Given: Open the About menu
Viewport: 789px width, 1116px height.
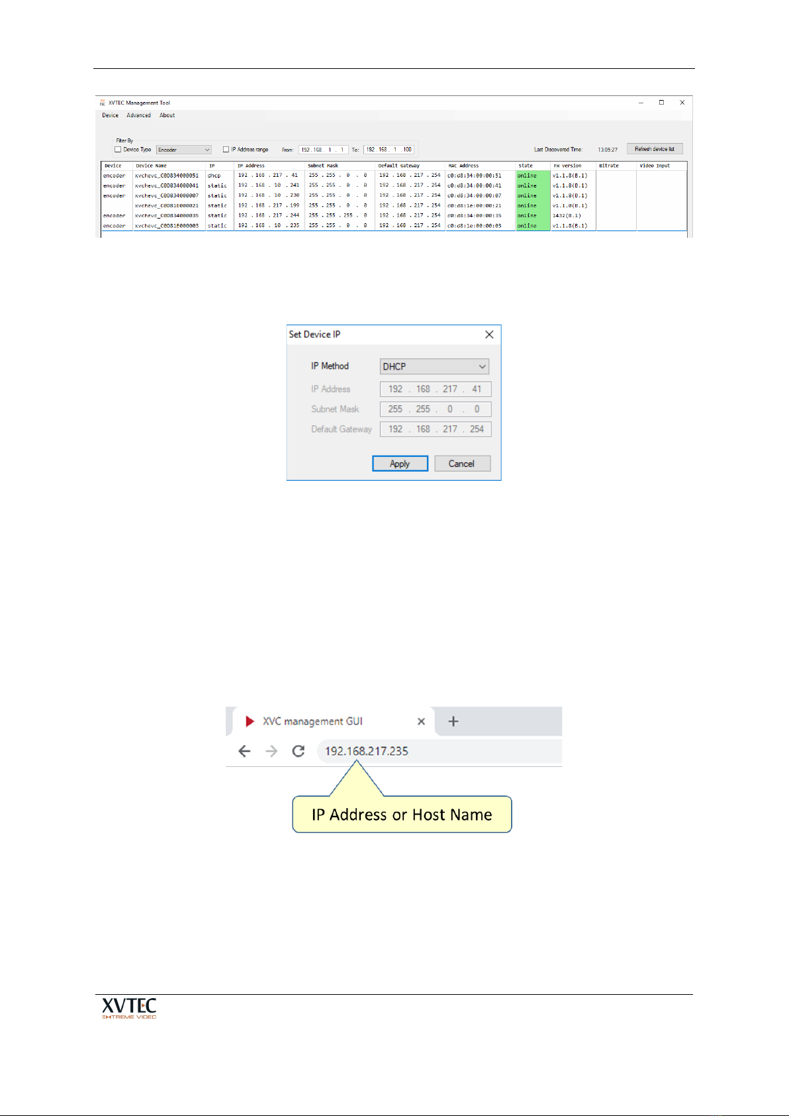Looking at the screenshot, I should pos(167,115).
